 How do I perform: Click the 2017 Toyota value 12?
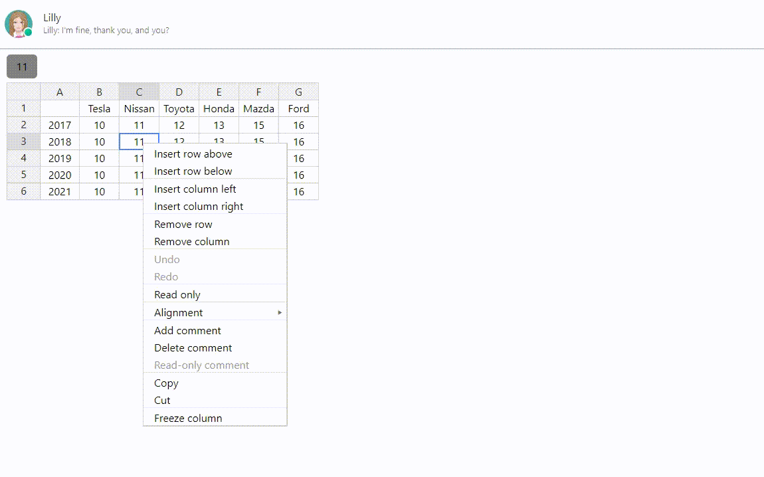point(179,125)
